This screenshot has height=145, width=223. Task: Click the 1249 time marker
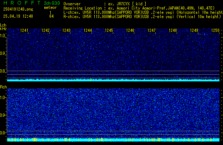tap(194, 30)
